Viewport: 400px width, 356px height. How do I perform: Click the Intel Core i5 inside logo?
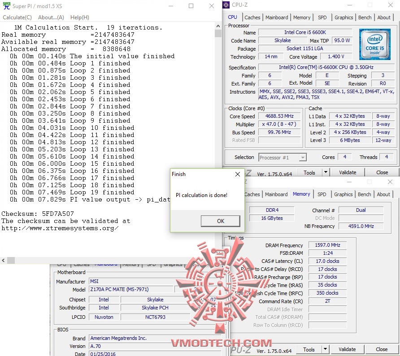tap(374, 44)
